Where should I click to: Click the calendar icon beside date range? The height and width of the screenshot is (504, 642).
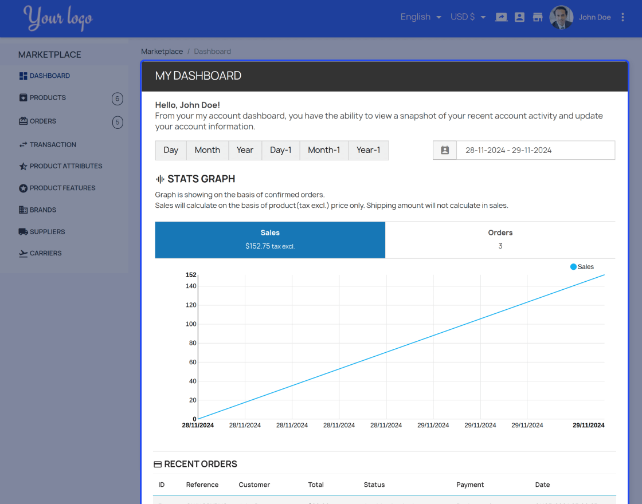(445, 150)
